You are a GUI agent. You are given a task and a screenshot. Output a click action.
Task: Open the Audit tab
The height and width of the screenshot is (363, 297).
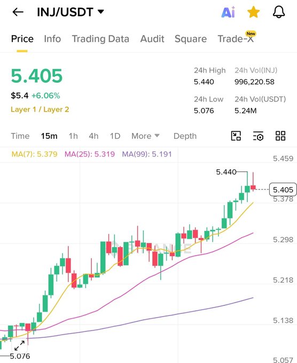point(152,38)
